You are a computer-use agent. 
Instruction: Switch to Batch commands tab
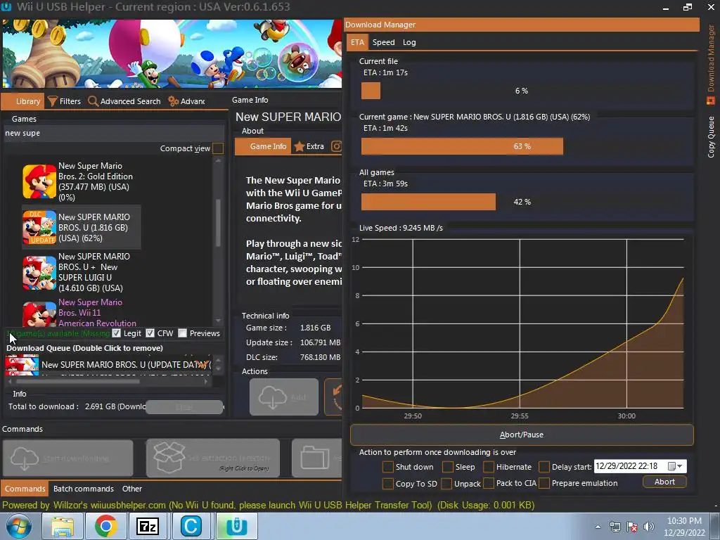[83, 489]
